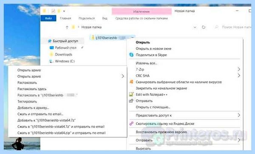Screen dimensions: 255x154
Task: Click the quick access toolbar dropdown arrow
Action: point(64,11)
